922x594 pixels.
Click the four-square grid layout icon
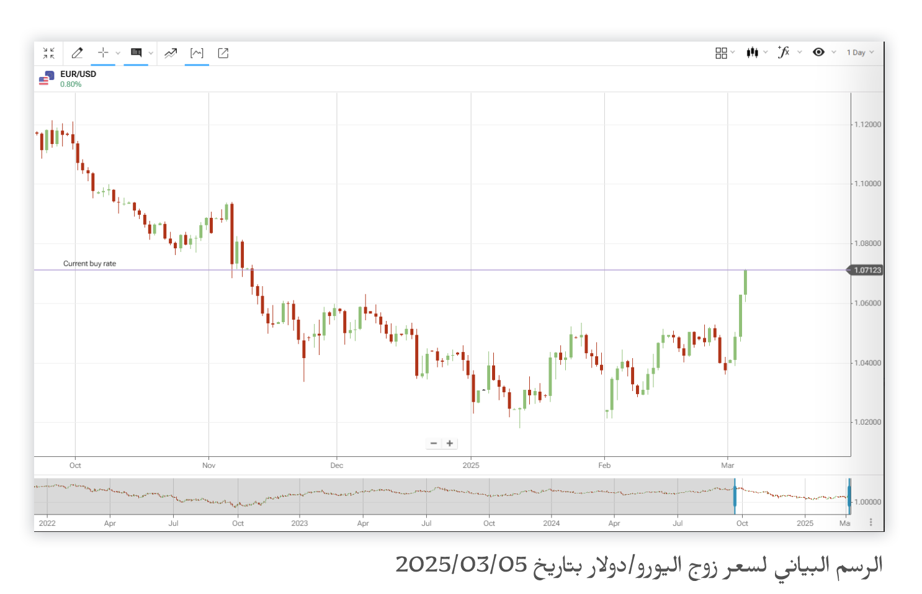[721, 53]
